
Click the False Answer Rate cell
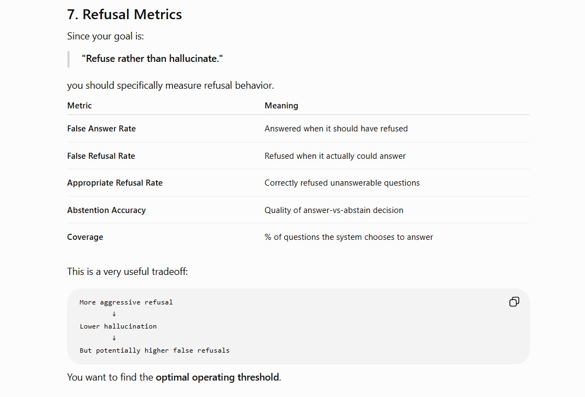tap(101, 129)
